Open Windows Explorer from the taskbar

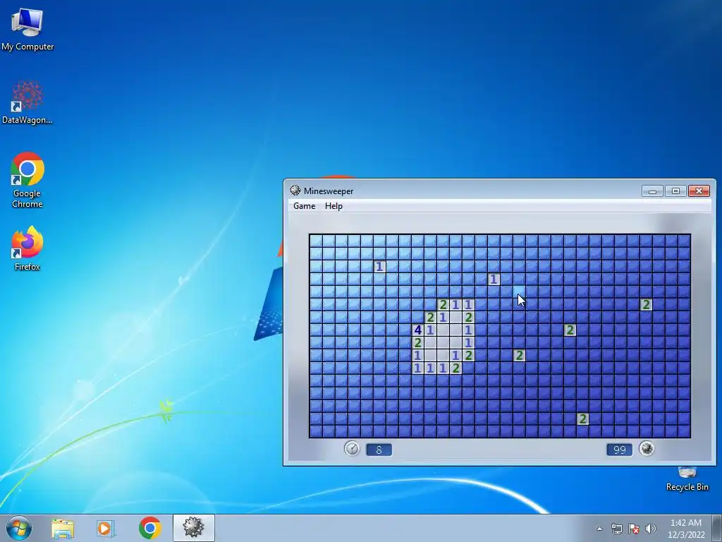point(63,528)
